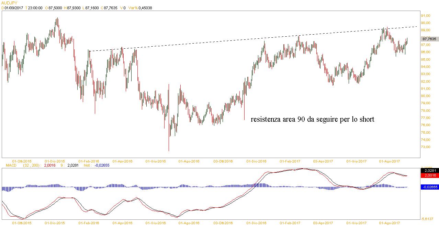This screenshot has height=229, width=439.
Task: Click the 23:00:00 time field
Action: [x=35, y=8]
